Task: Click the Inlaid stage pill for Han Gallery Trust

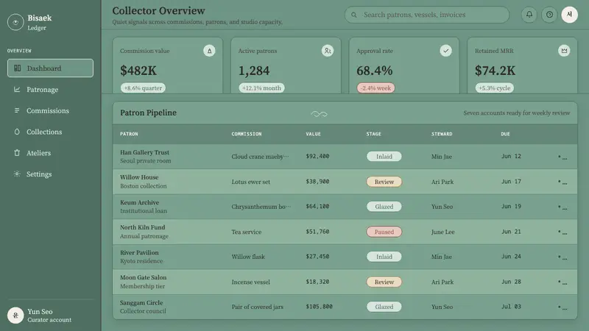Action: pyautogui.click(x=384, y=157)
